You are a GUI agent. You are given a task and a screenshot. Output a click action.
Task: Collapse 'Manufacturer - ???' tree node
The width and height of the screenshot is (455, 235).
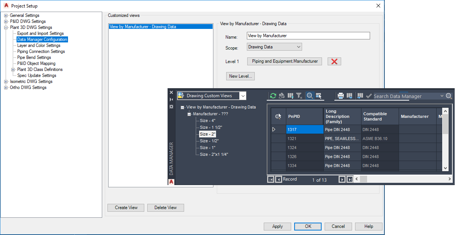pyautogui.click(x=189, y=114)
